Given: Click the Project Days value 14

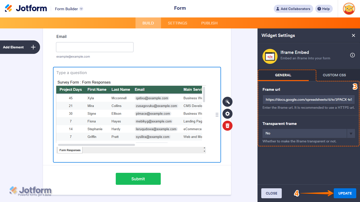Looking at the screenshot, I should (x=71, y=129).
